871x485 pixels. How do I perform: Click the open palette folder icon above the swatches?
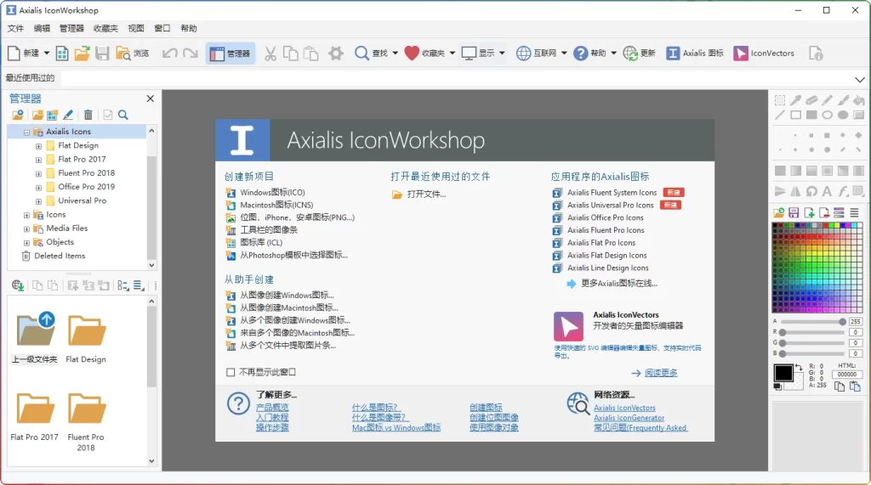(x=779, y=212)
